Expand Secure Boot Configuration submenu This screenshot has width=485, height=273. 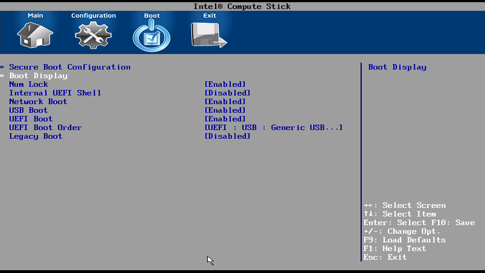[x=70, y=67]
